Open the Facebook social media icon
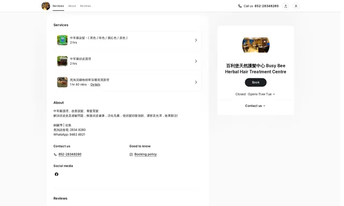Image resolution: width=344 pixels, height=206 pixels. coord(56,174)
